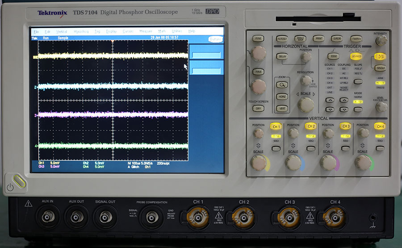Click the PROBE COMPENSATION connector
402x248 pixels.
[x=152, y=218]
